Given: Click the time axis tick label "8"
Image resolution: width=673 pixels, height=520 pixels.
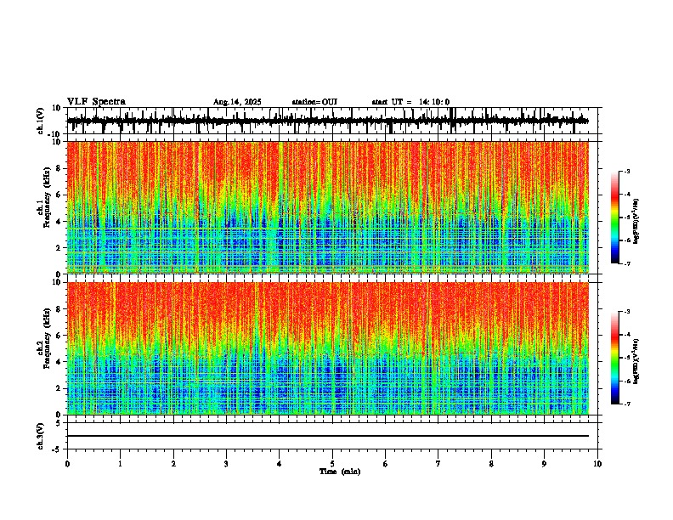Looking at the screenshot, I should [x=491, y=464].
